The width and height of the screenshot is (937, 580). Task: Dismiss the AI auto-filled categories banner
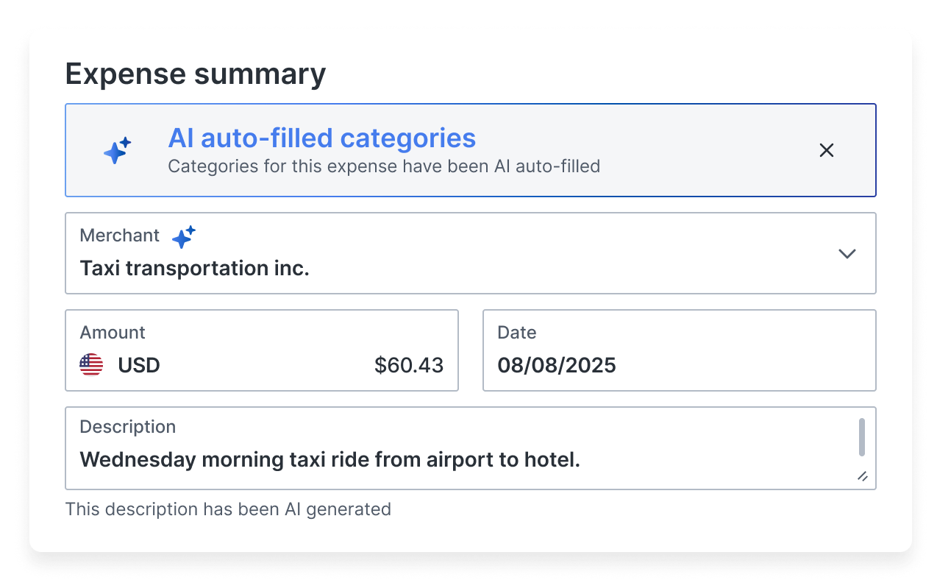pos(827,150)
